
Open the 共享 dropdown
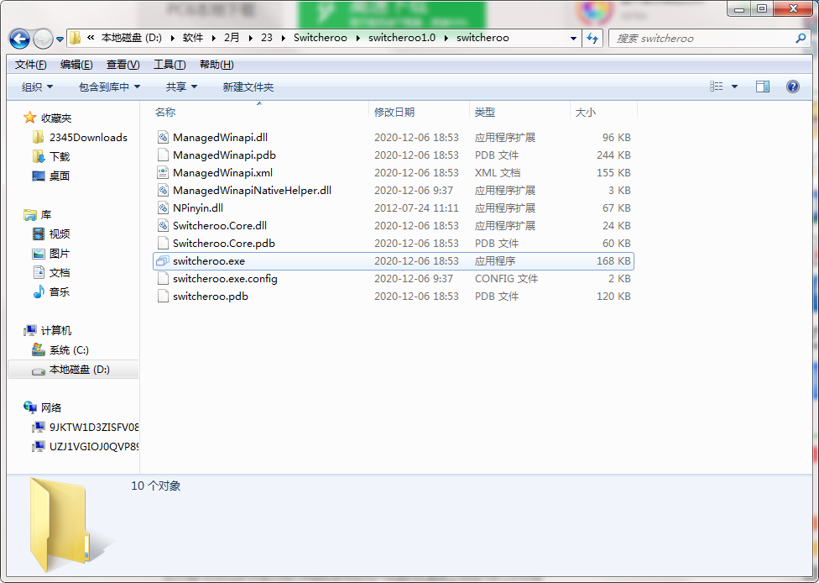[181, 87]
